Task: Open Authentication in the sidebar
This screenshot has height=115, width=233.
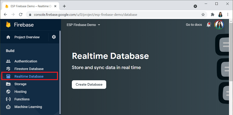Action: tap(26, 61)
